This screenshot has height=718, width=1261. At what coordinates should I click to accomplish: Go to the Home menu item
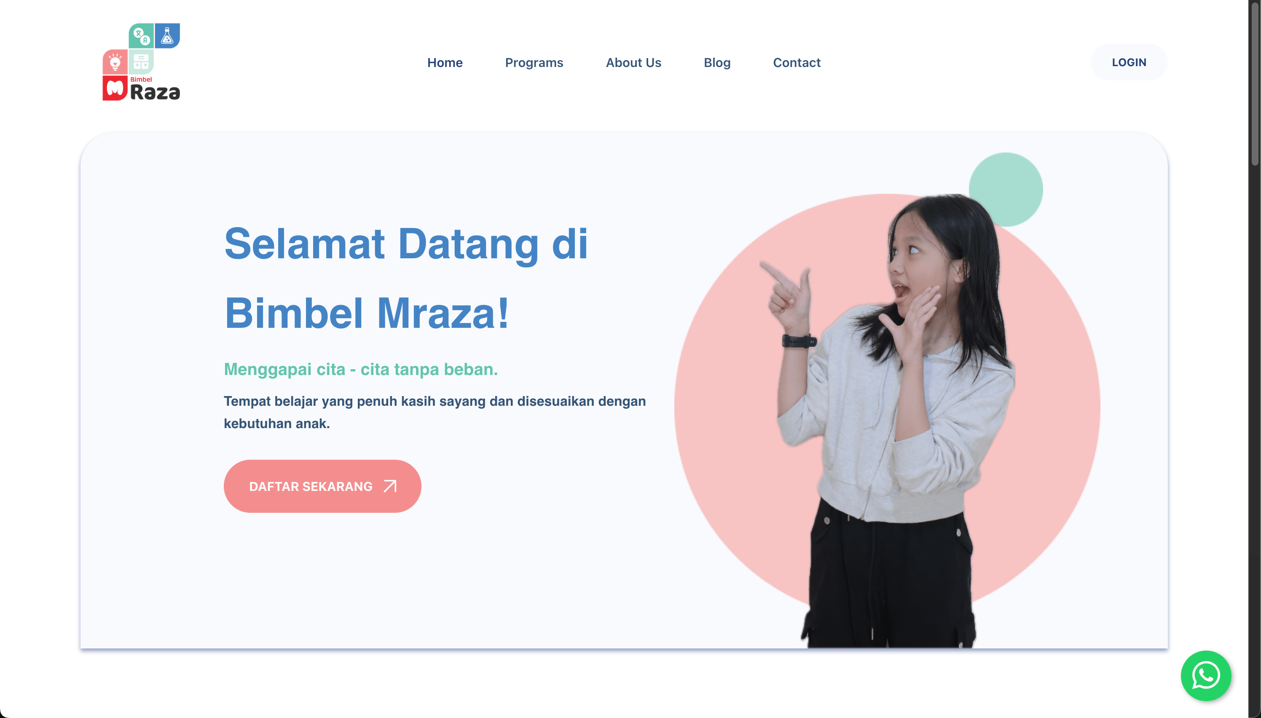445,63
